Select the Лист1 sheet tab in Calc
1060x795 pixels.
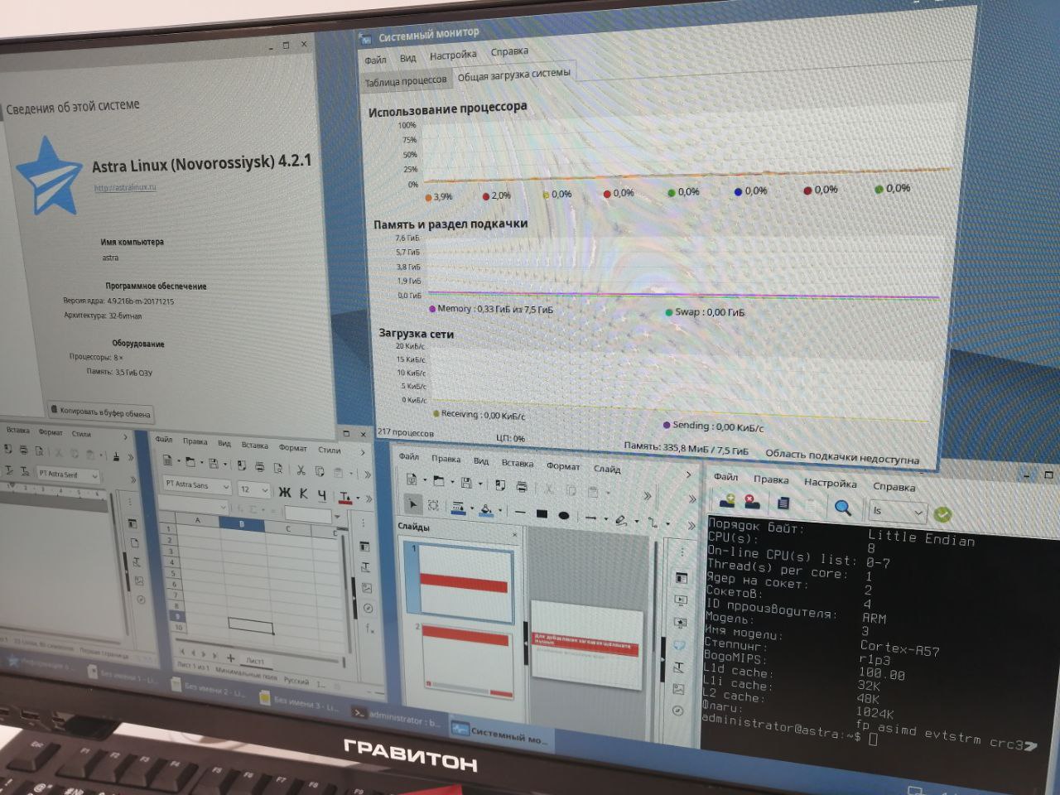point(255,661)
